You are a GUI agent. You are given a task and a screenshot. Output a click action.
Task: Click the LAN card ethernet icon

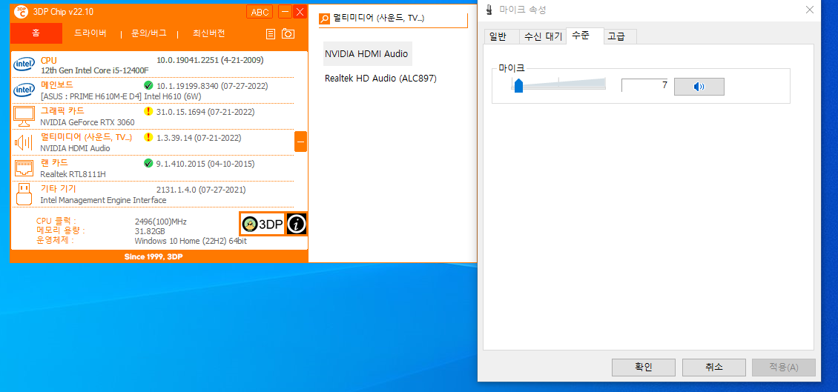tap(24, 167)
